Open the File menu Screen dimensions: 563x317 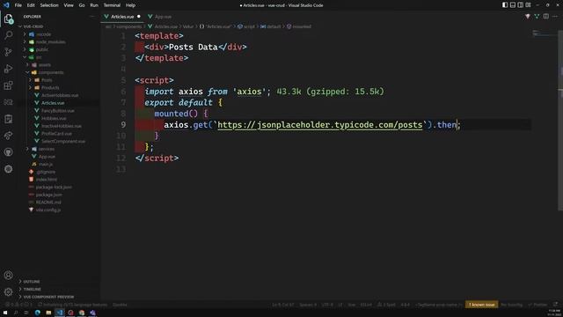coord(18,5)
